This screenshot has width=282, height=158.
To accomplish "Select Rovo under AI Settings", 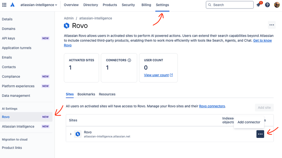I will pyautogui.click(x=26, y=117).
